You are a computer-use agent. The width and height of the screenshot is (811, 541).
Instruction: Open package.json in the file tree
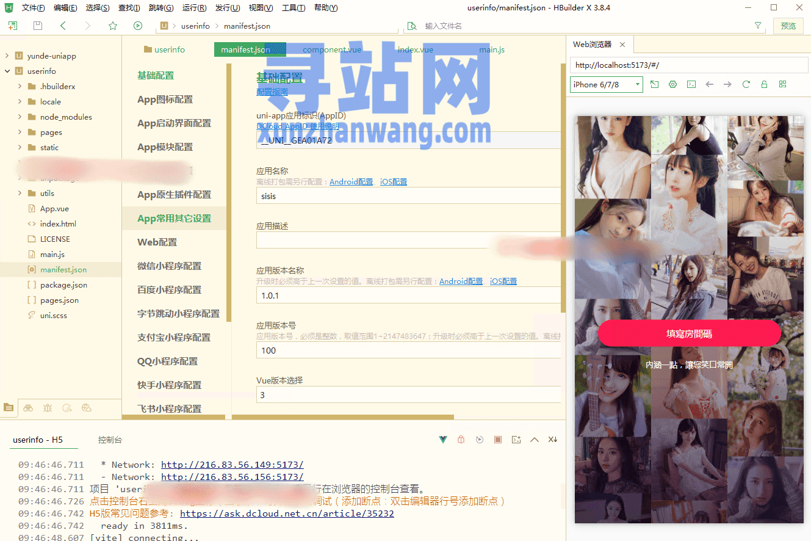(x=63, y=285)
